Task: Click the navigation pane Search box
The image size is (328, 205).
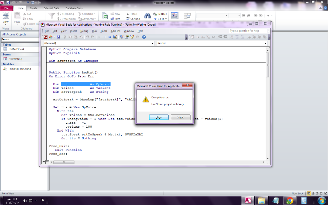Action: coord(20,39)
